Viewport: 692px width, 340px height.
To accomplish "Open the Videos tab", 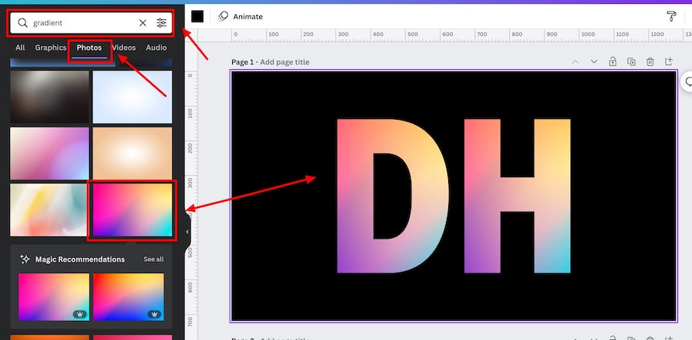I will [124, 48].
